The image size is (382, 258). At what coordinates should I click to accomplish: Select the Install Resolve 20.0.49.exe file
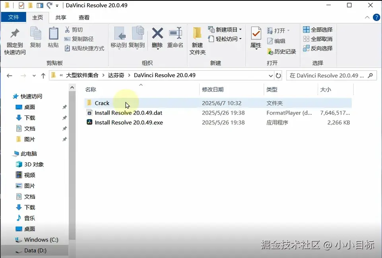[218, 122]
